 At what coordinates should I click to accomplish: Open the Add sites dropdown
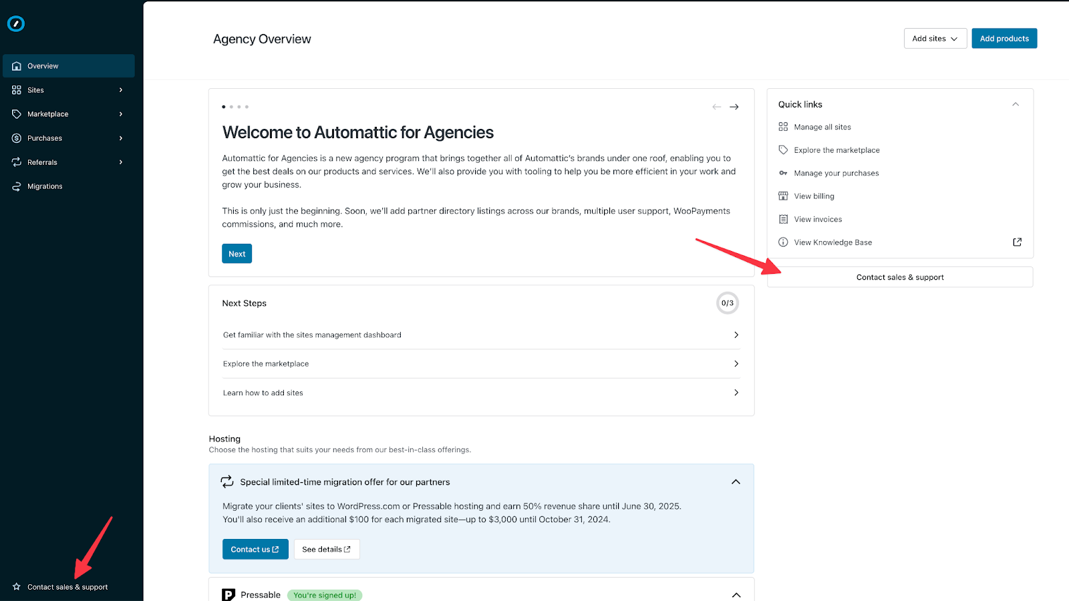point(935,39)
